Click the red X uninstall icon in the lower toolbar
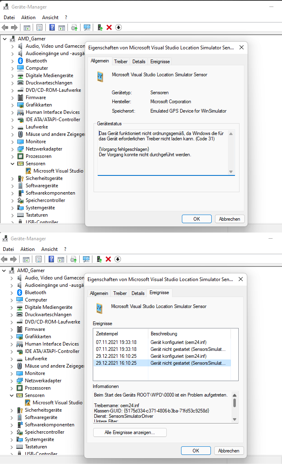 (108, 259)
